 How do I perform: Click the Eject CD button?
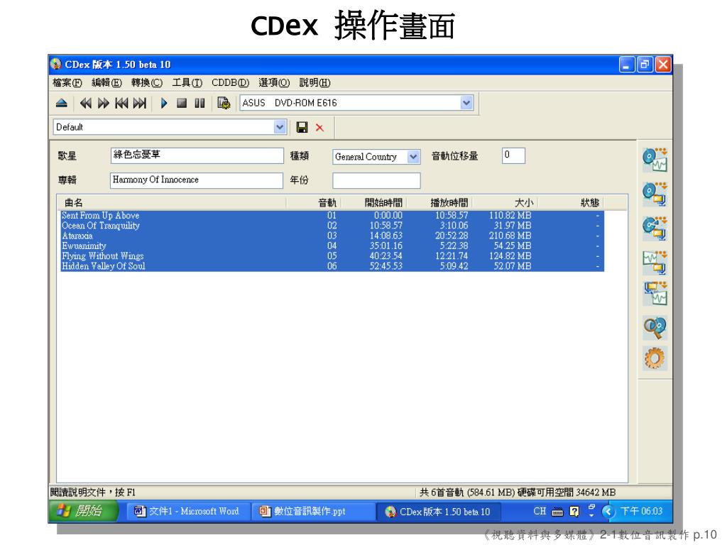62,103
